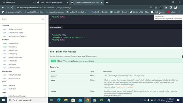This screenshot has height=103, width=183.
Task: Open Android Mobile De... bookmark
Action: tap(34, 12)
